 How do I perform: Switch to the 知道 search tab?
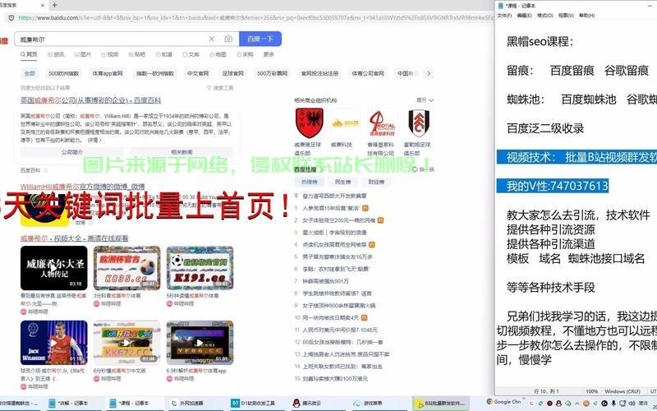[163, 54]
